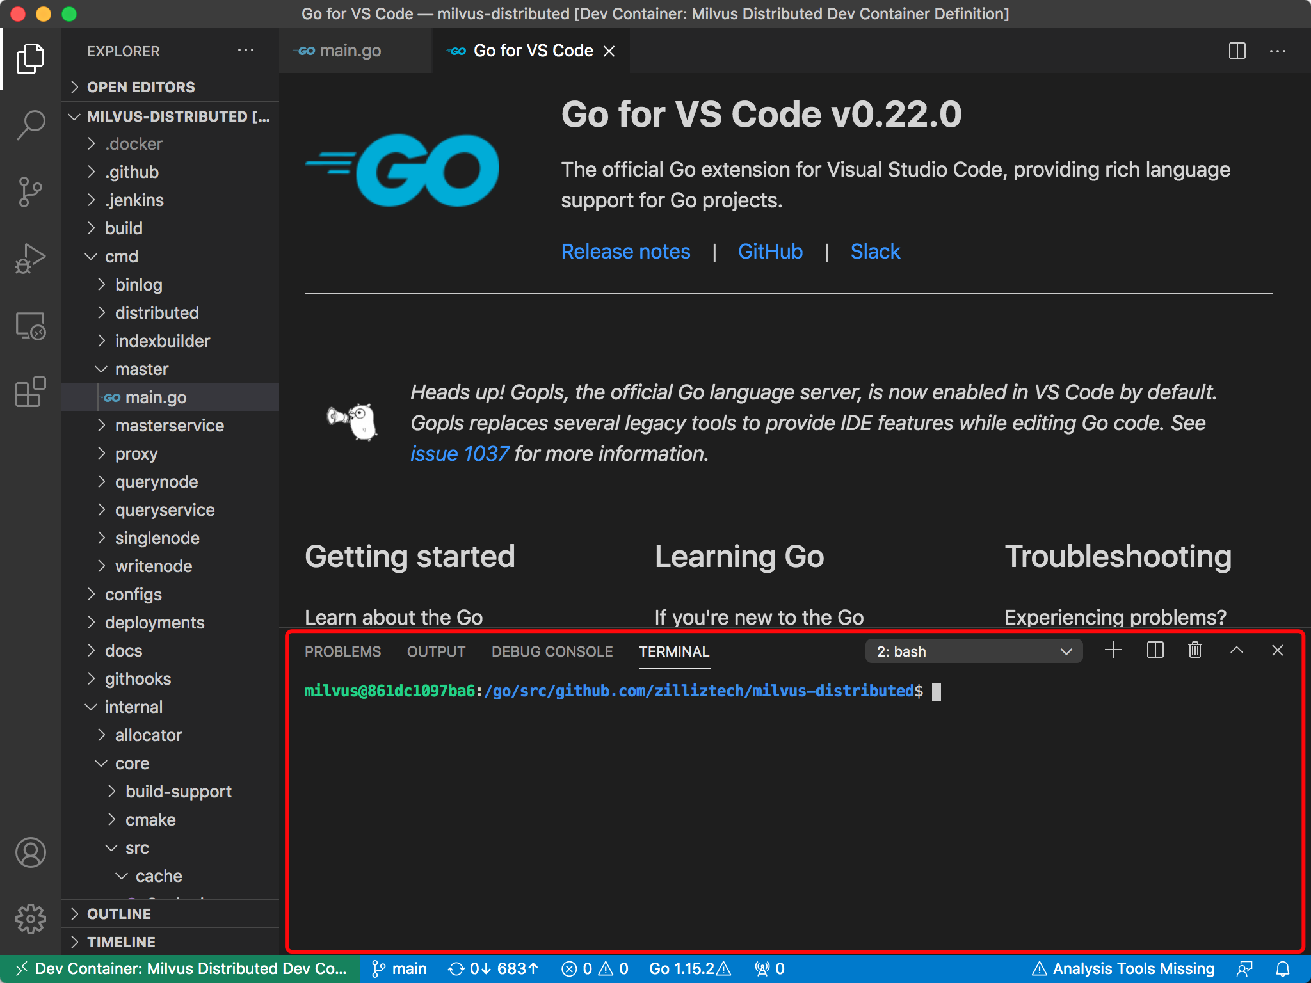Open the Release notes link

(x=625, y=252)
